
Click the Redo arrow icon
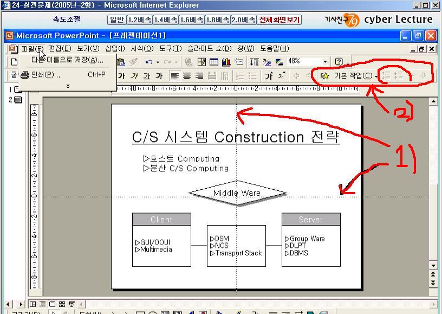[x=167, y=62]
